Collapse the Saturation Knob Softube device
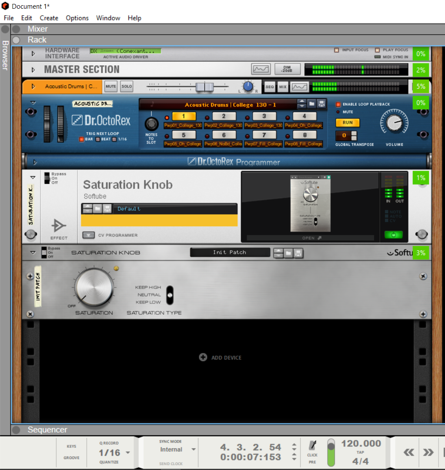This screenshot has width=445, height=470. point(33,178)
